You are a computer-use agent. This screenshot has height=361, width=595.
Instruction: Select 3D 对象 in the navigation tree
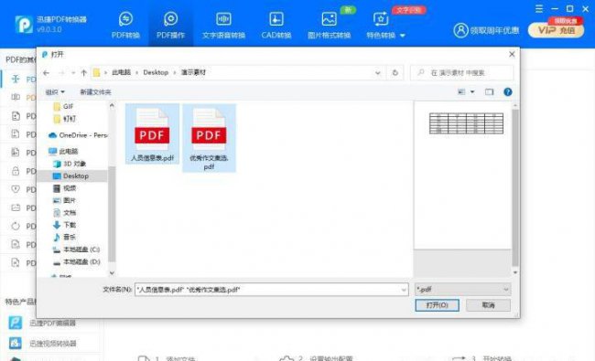[70, 164]
